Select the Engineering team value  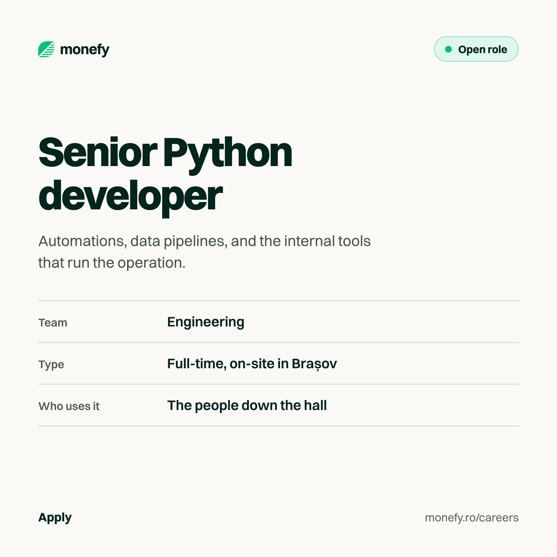point(206,322)
